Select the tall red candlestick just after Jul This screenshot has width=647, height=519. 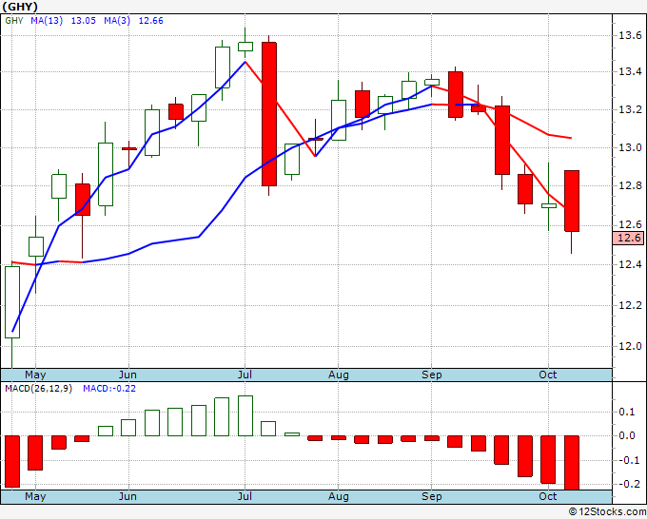click(x=269, y=114)
